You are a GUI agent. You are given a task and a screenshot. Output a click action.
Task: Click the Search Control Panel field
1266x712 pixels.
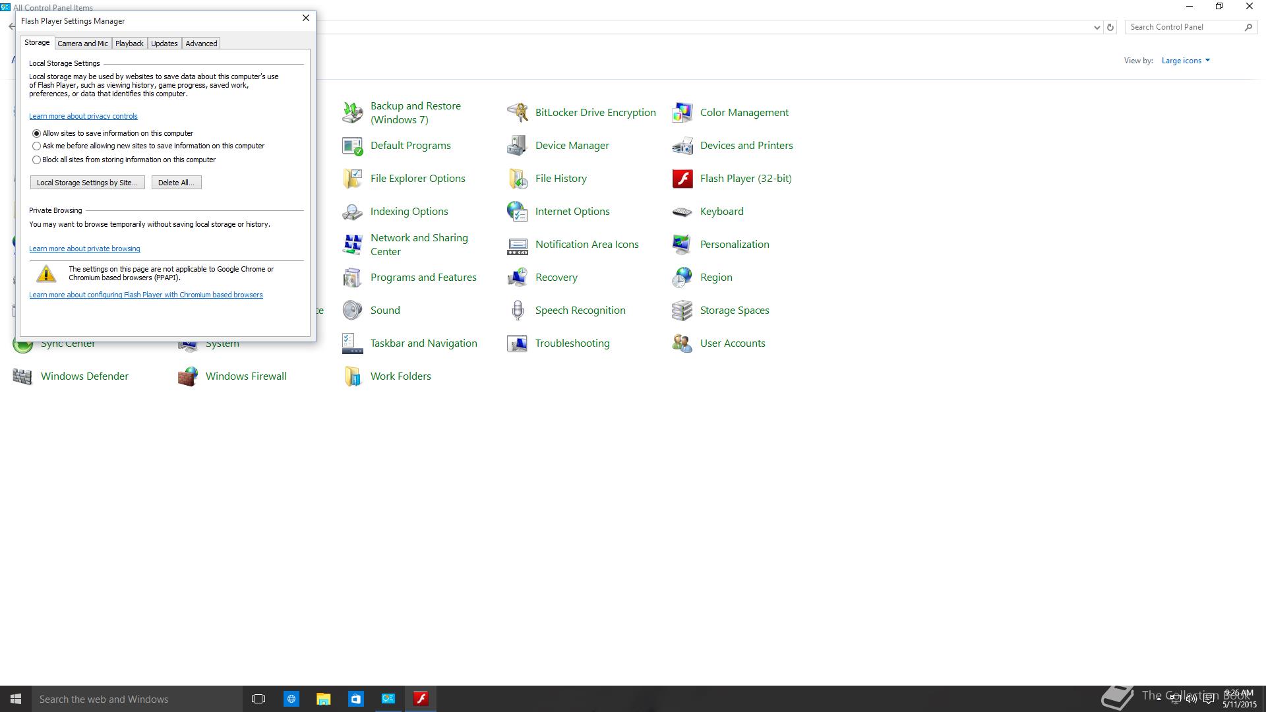click(1184, 27)
